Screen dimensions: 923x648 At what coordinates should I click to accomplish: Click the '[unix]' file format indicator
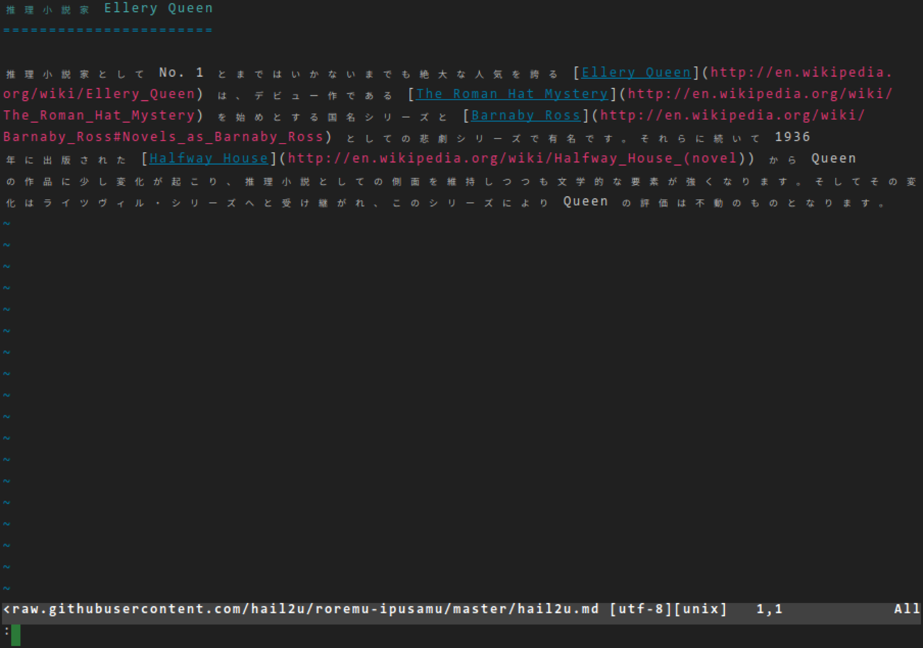701,610
